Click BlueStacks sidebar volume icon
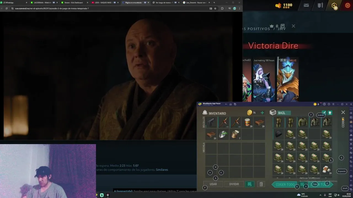The width and height of the screenshot is (353, 198). pyautogui.click(x=351, y=113)
